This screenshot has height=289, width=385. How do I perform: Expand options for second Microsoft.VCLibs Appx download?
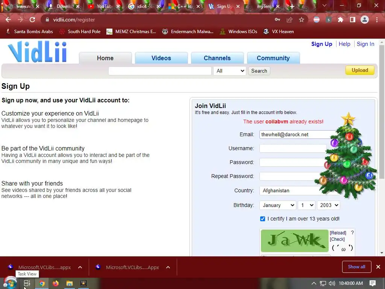168,267
